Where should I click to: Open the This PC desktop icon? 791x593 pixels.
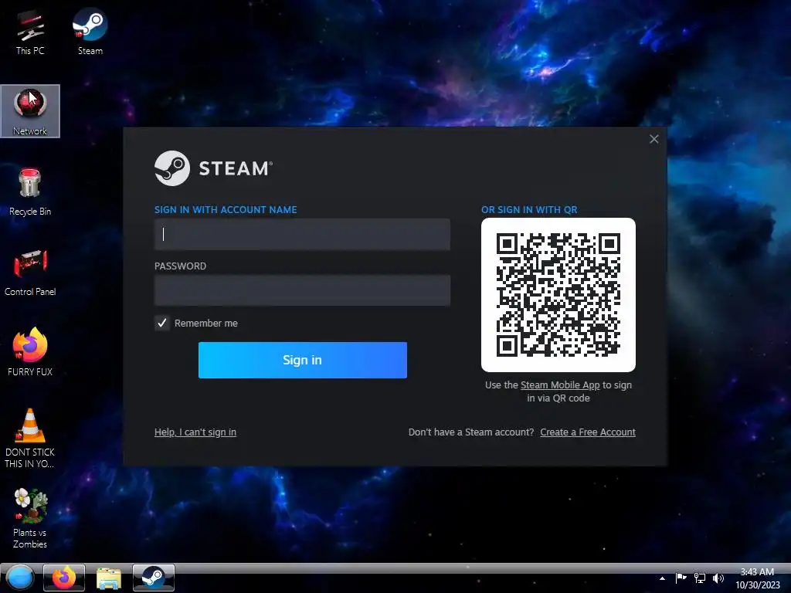click(x=30, y=32)
